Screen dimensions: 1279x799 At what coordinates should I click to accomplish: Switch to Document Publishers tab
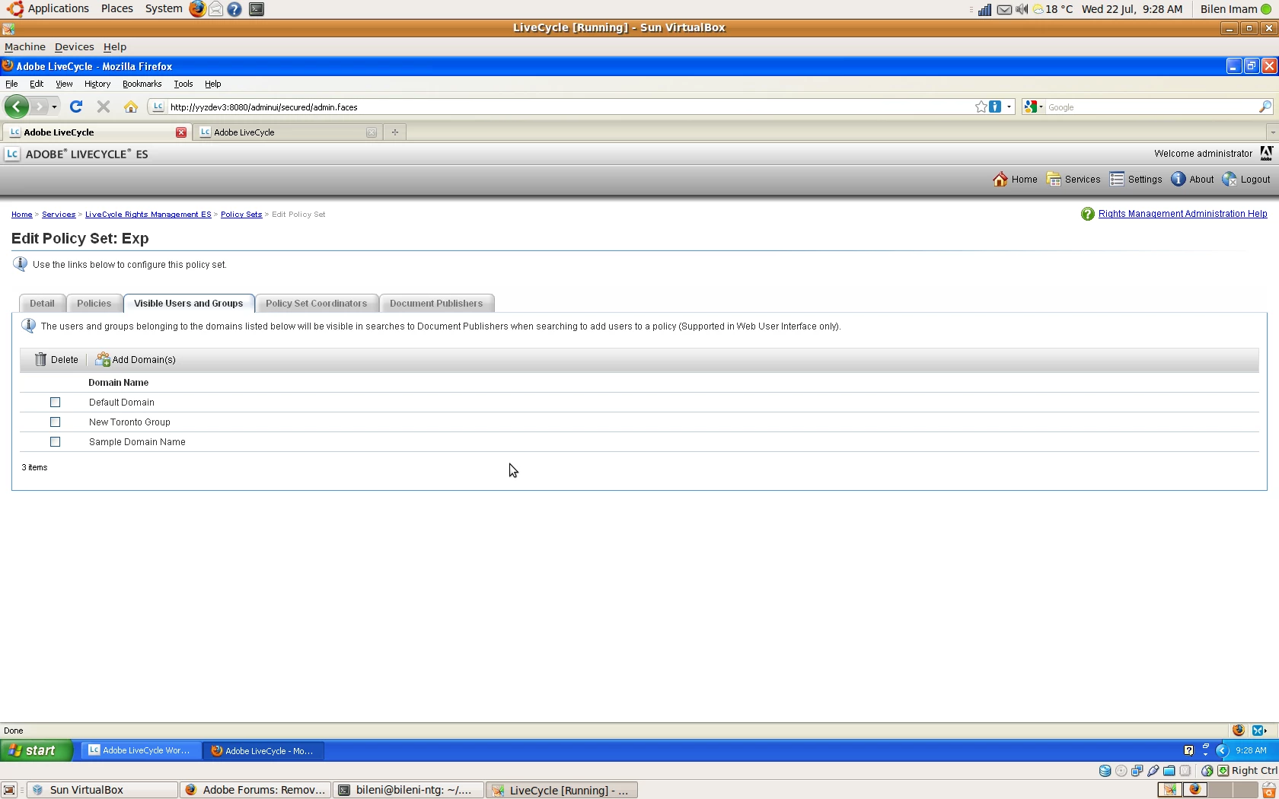point(436,303)
